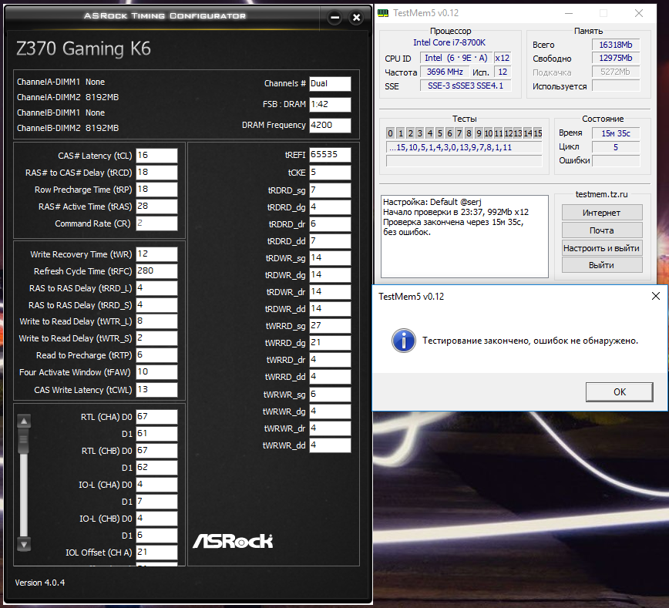669x608 pixels.
Task: Click test number 0 box in Тесты
Action: click(x=391, y=133)
